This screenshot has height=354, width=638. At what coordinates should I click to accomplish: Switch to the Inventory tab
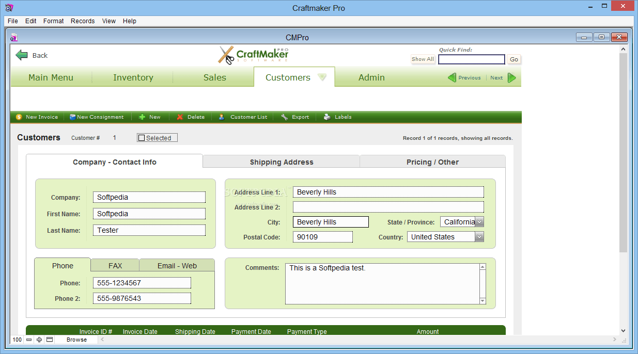tap(133, 77)
